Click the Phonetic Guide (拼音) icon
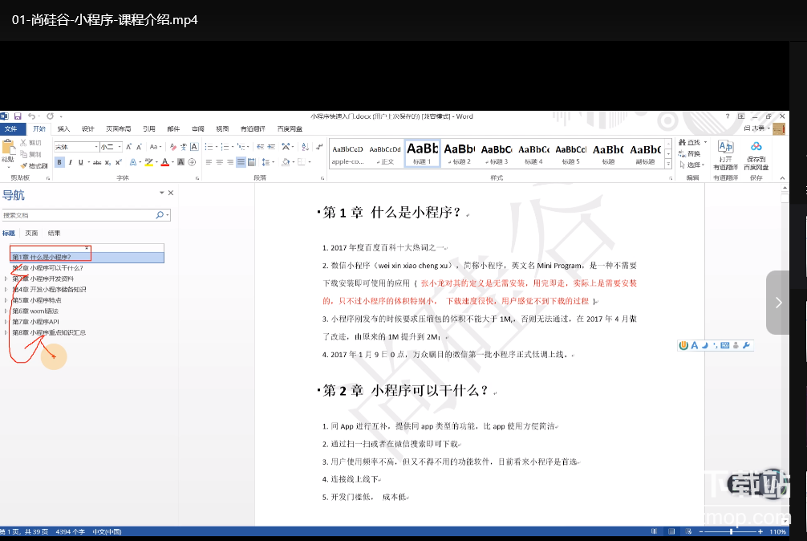This screenshot has height=541, width=807. [183, 147]
